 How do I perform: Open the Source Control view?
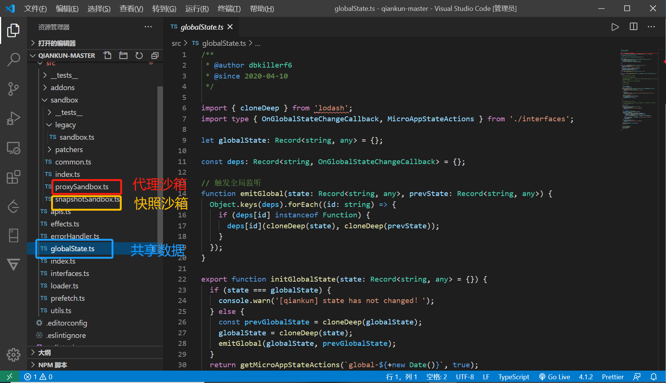14,89
